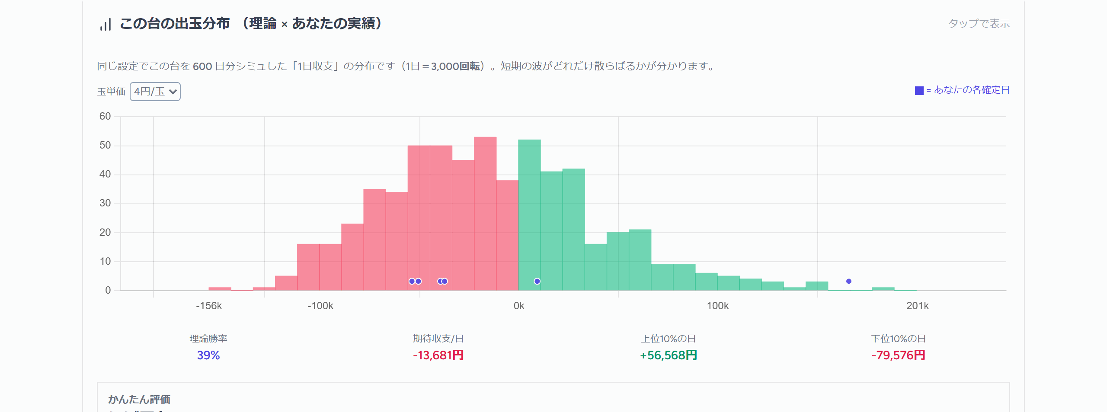Click the legend text あなたの各確定日
The width and height of the screenshot is (1107, 412).
click(x=971, y=90)
